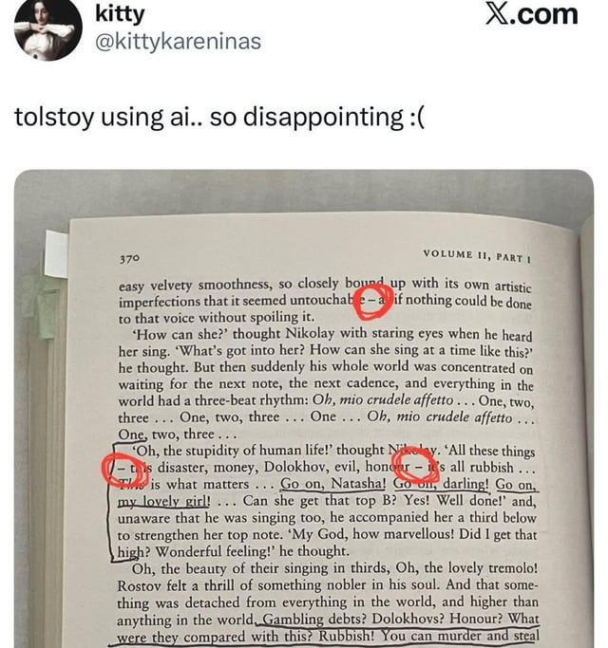Click the green sticky tabs on the book edge

46,308
